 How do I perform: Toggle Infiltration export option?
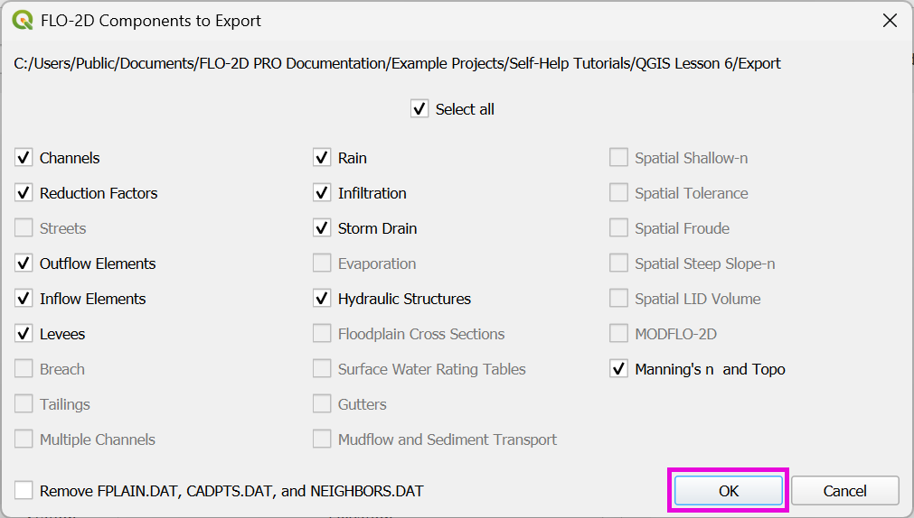coord(322,193)
